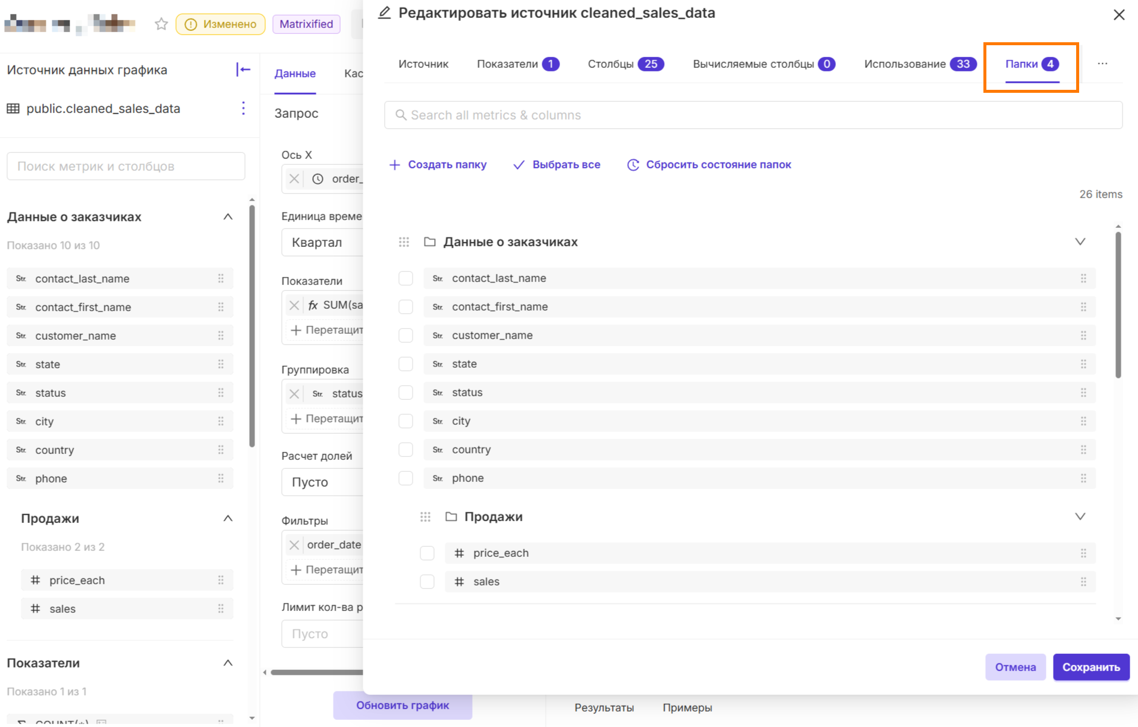Click the dialog folder list scrollbar
1138x727 pixels.
1118,305
